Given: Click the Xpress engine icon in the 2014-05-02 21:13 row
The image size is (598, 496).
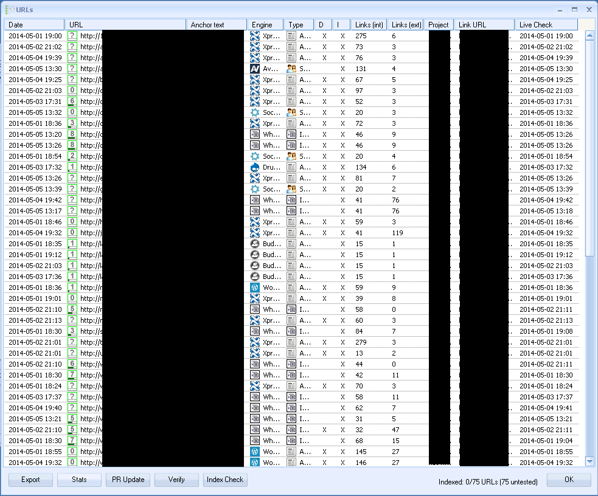Looking at the screenshot, I should pyautogui.click(x=255, y=320).
